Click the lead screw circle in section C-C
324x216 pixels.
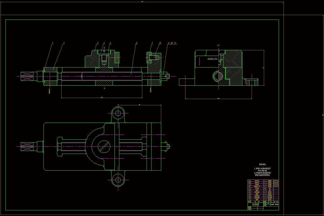[x=218, y=76]
